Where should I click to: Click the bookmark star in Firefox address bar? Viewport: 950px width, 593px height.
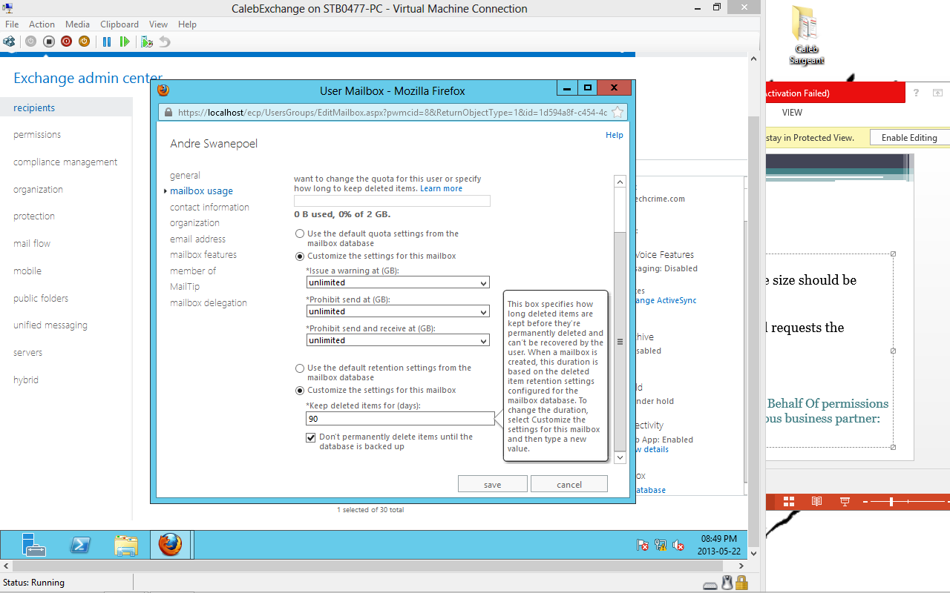click(x=617, y=113)
